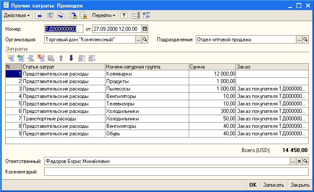Screen dimensions: 314x192
Task: Copy the current row in Затраты table
Action: 21,58
